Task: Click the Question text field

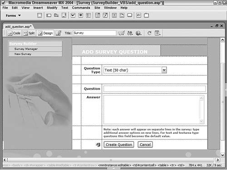Action: (x=154, y=89)
